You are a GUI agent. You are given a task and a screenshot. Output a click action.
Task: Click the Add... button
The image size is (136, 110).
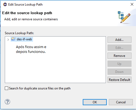(x=119, y=40)
